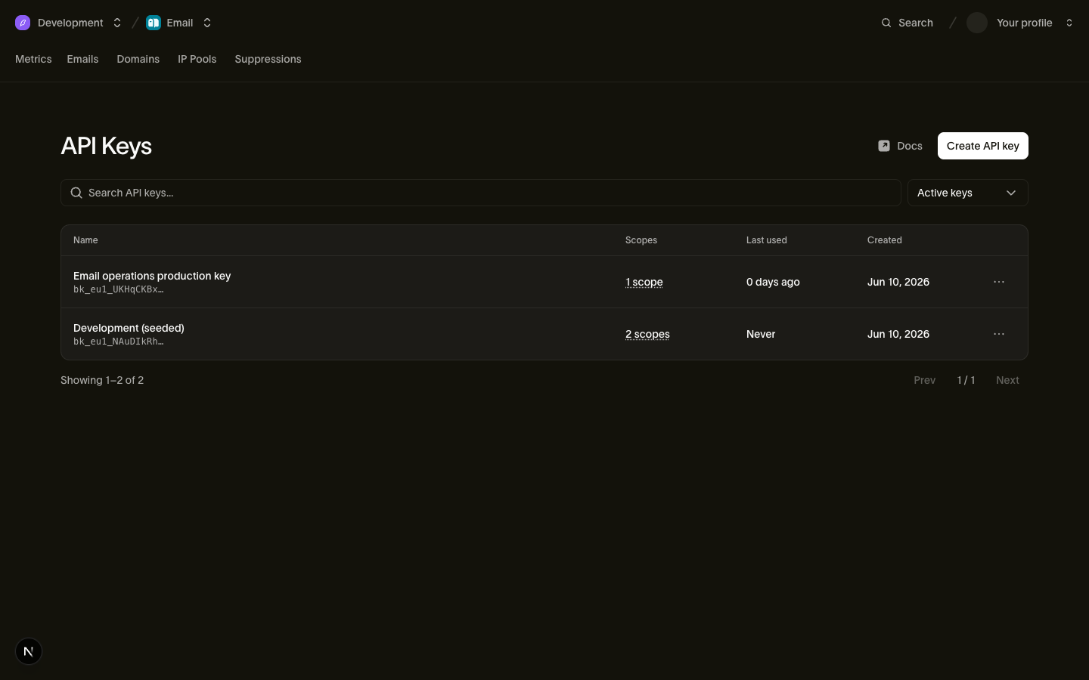Viewport: 1089px width, 680px height.
Task: Open Your profile label
Action: 1025,23
